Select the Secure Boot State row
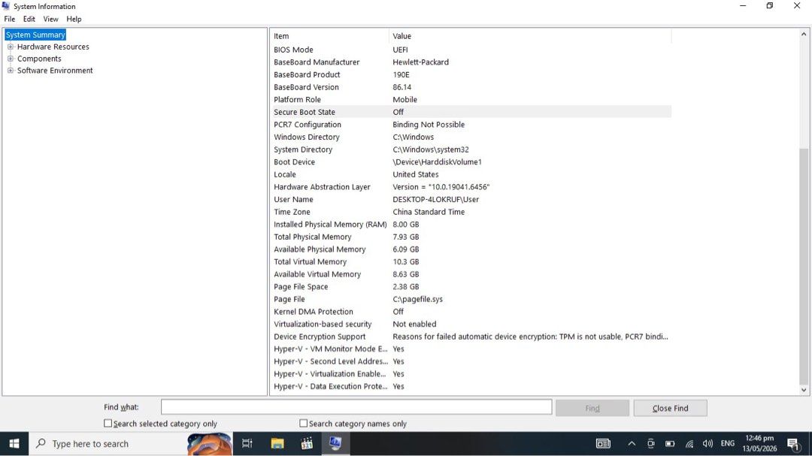Screen dimensions: 812x456 pos(471,112)
